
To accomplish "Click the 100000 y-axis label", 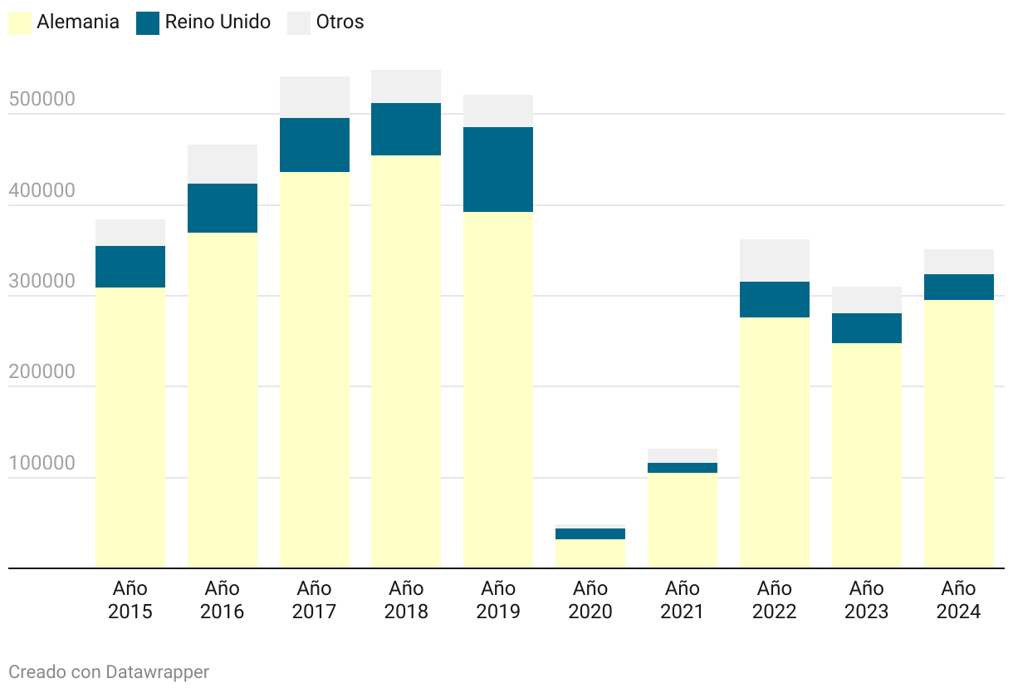I will coord(42,464).
